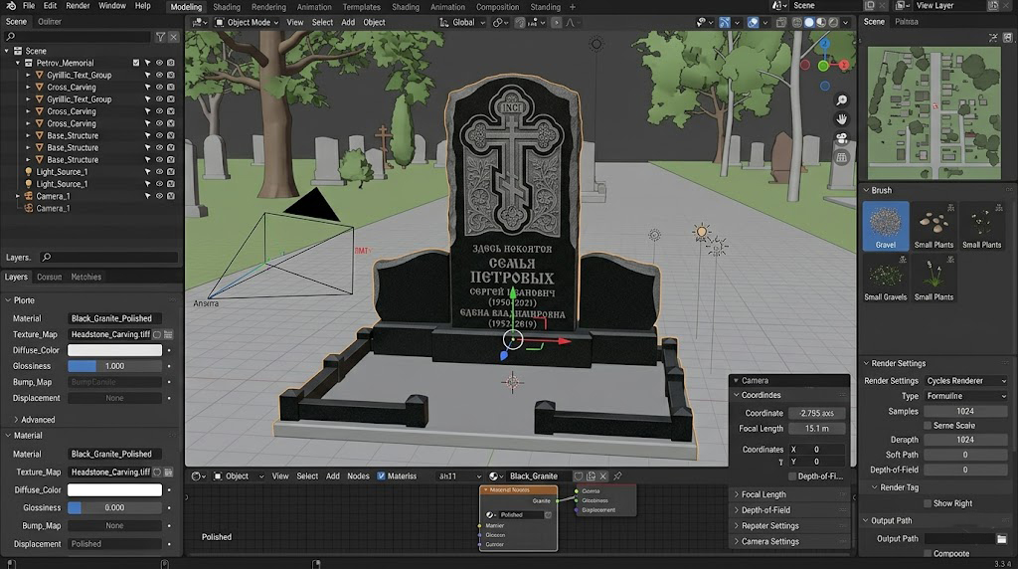Expand Base_Structure first tree row
The height and width of the screenshot is (569, 1018).
(28, 135)
